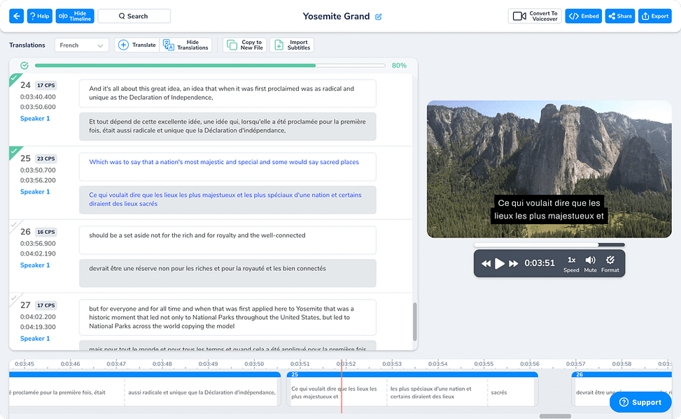This screenshot has width=681, height=419.
Task: Edit English text 'should be a set aside'
Action: coord(227,240)
